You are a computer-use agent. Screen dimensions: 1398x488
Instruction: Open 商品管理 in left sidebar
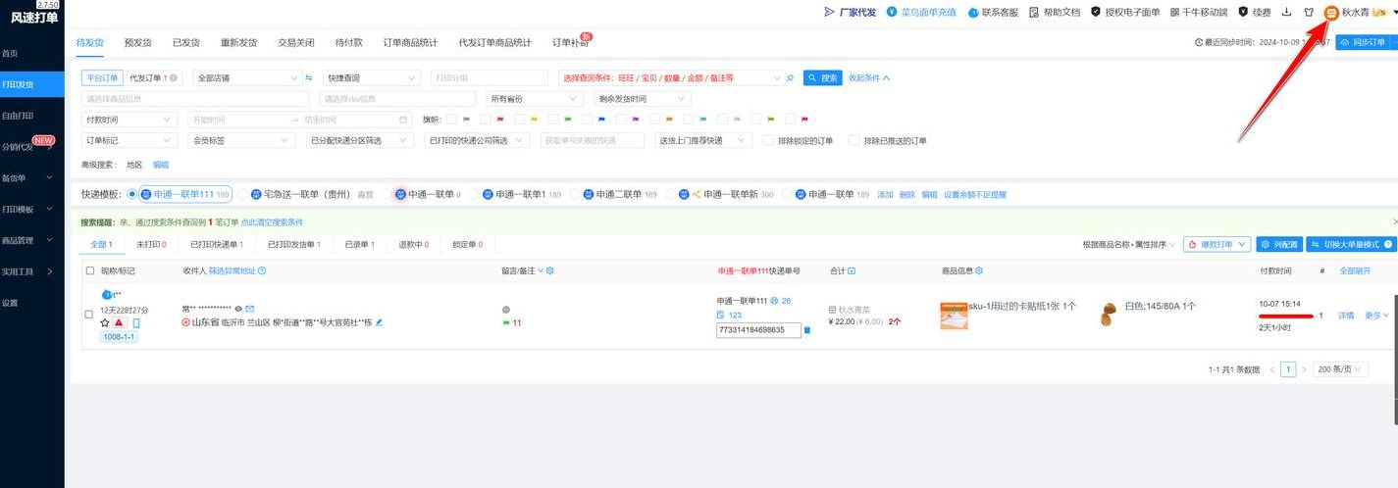coord(31,240)
